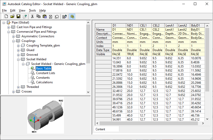Image resolution: width=213 pixels, height=140 pixels.
Task: Select the Content tab
Action: coord(107,129)
